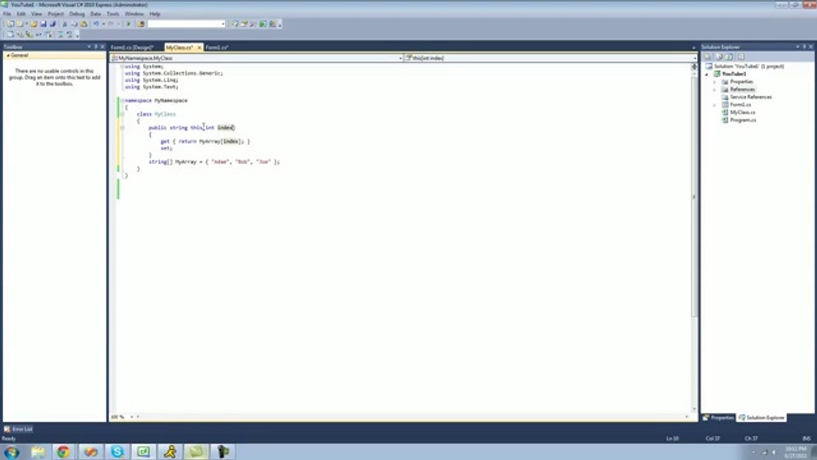
Task: Open the Error List panel
Action: pos(19,429)
